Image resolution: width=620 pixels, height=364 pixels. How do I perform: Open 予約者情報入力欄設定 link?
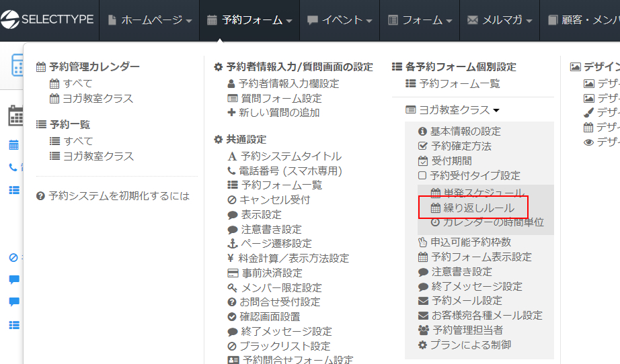pyautogui.click(x=288, y=84)
